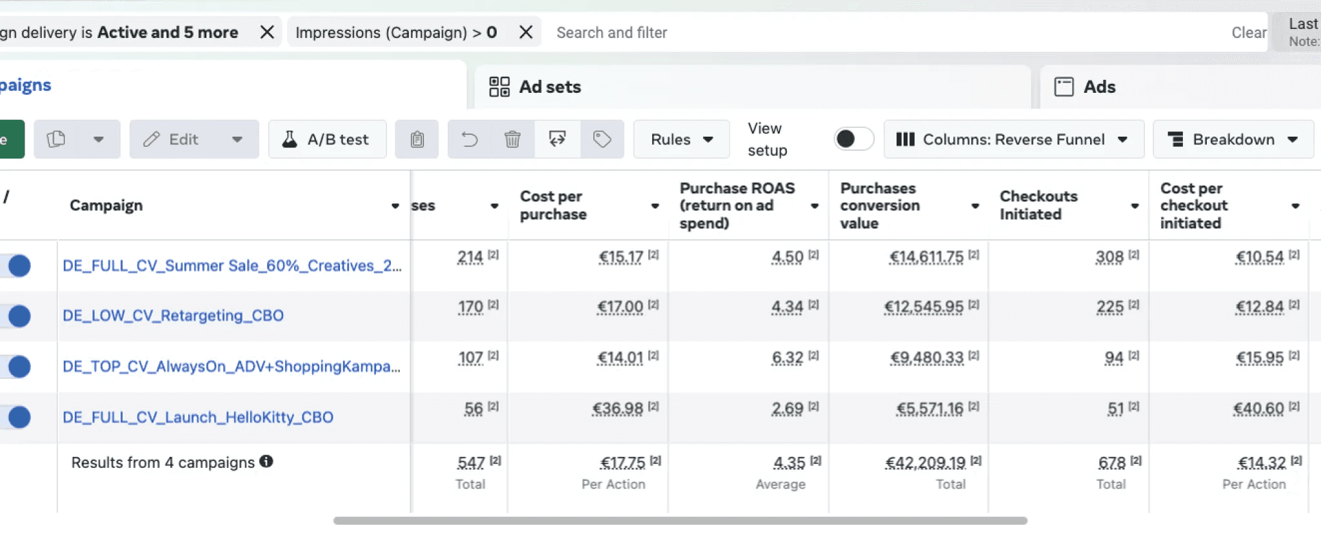Image resolution: width=1321 pixels, height=553 pixels.
Task: Remove the Impressions (Campaign) filter chip
Action: (x=526, y=32)
